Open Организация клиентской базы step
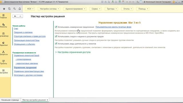Screen dimensions: 183x103 click(27, 40)
